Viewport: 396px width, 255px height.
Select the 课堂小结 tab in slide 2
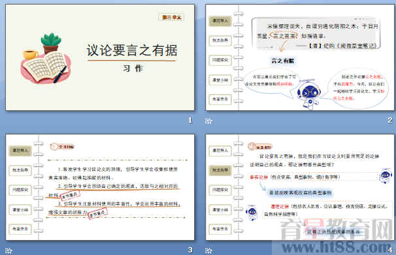tap(220, 80)
